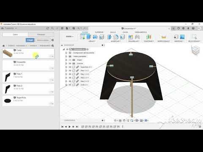The width and height of the screenshot is (203, 152).
Task: Click the Fillet tool in Modificar group
Action: pos(116,37)
